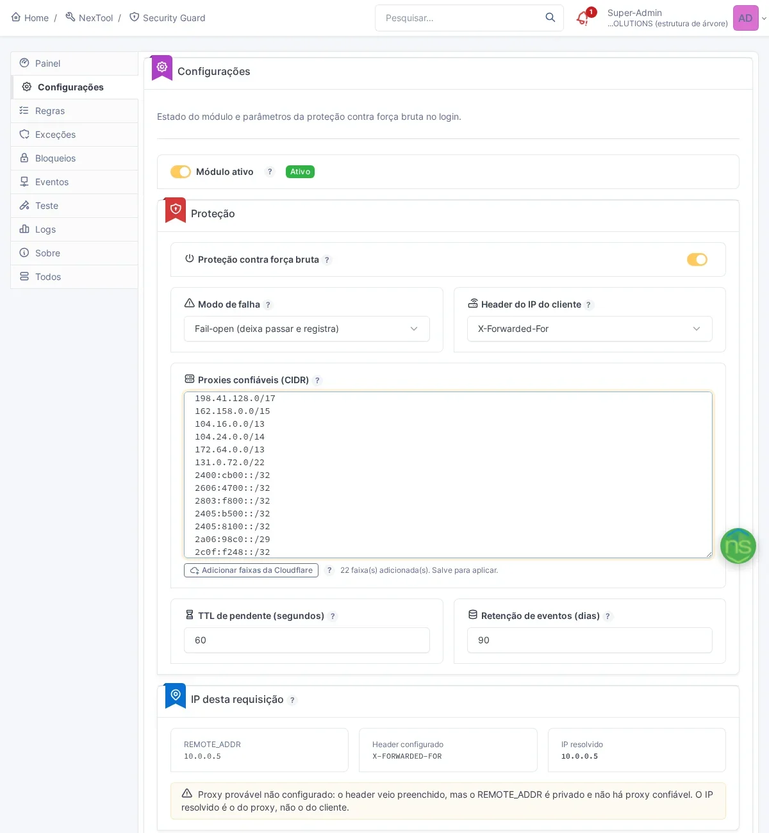Viewport: 769px width, 833px height.
Task: Open Exceções sidebar item
Action: (x=74, y=135)
